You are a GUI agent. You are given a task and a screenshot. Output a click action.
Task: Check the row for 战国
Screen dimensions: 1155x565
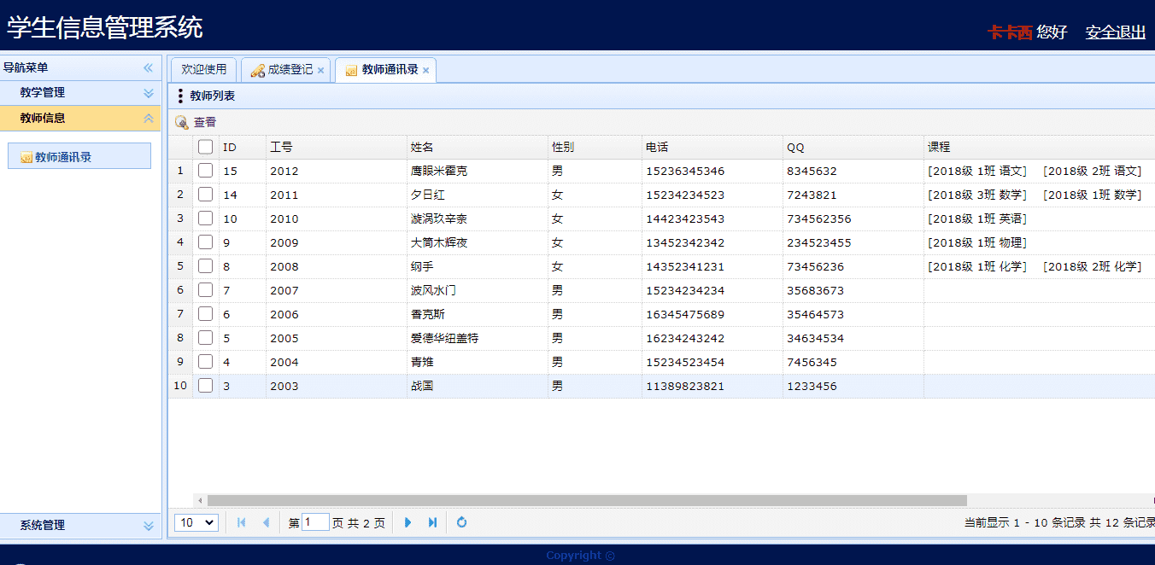coord(205,386)
